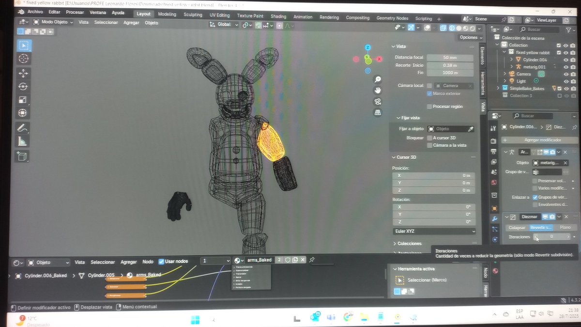Check the Cámara a la vista option
The width and height of the screenshot is (581, 327).
coord(429,145)
